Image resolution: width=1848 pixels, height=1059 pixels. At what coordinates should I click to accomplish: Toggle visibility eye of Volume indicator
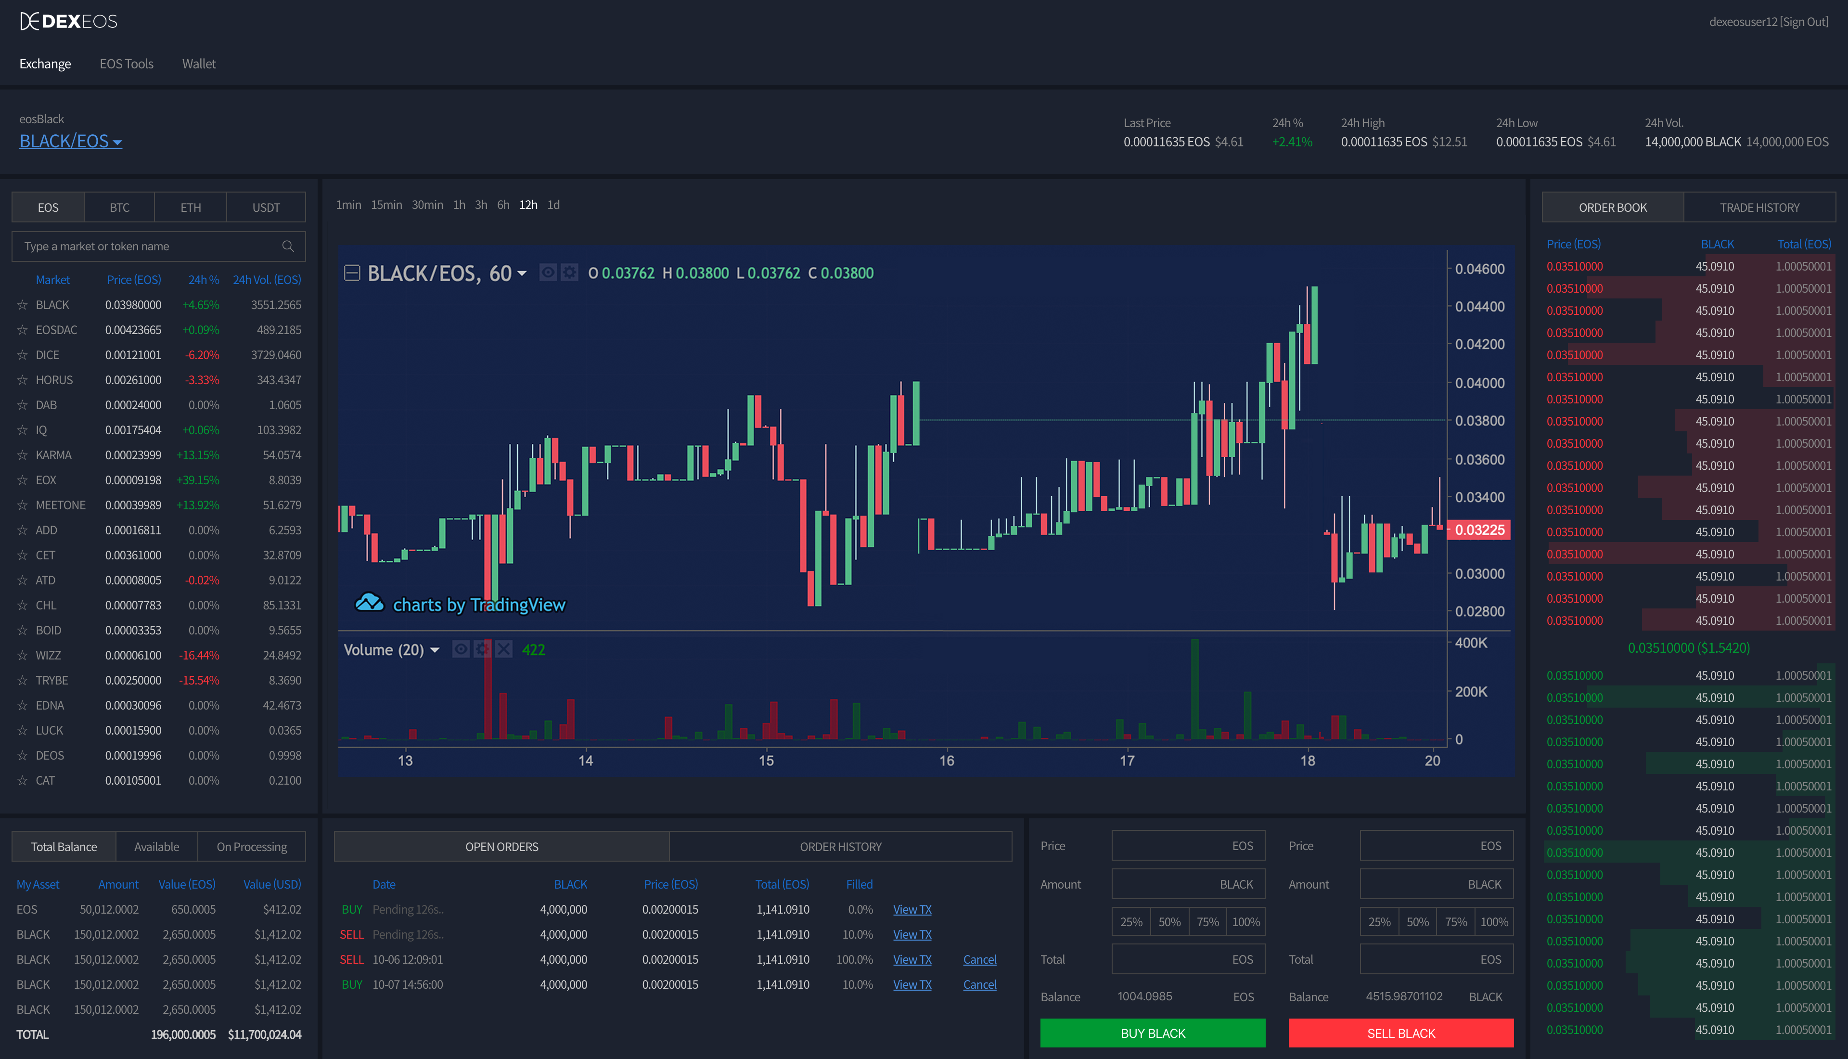tap(461, 649)
